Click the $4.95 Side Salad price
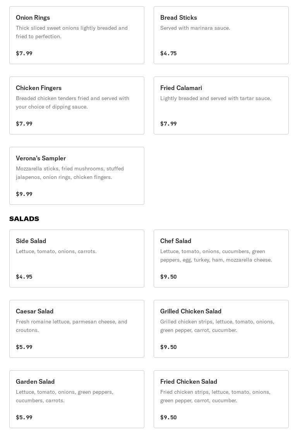Viewport: 298px width, 439px height. pos(24,277)
